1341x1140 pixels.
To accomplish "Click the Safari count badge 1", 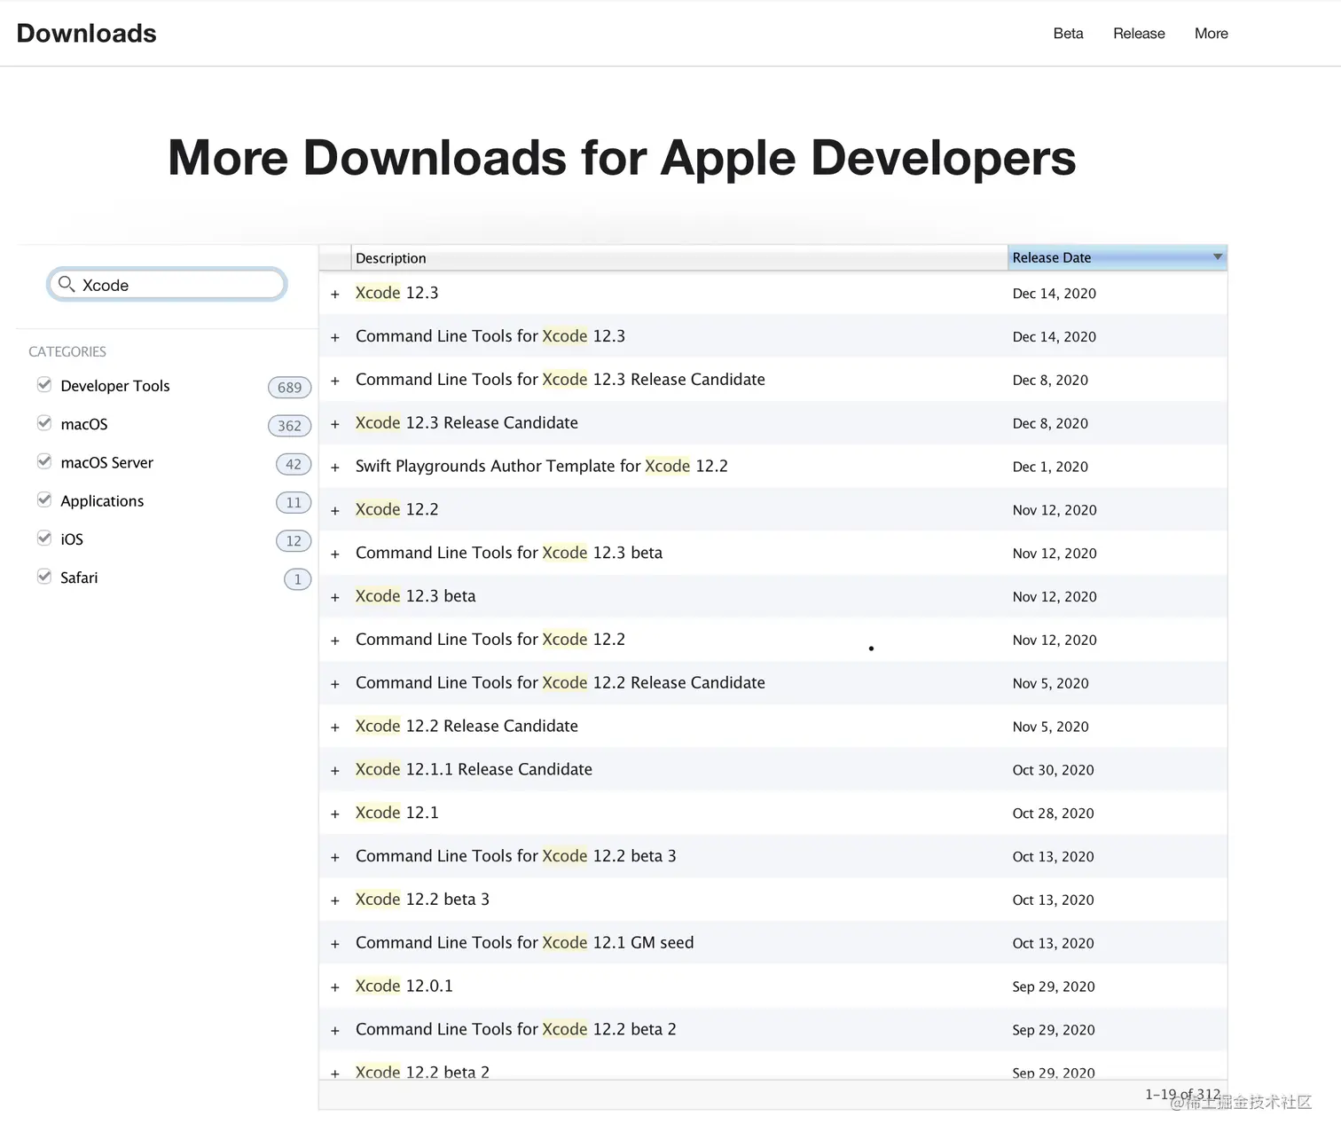I will click(x=297, y=579).
